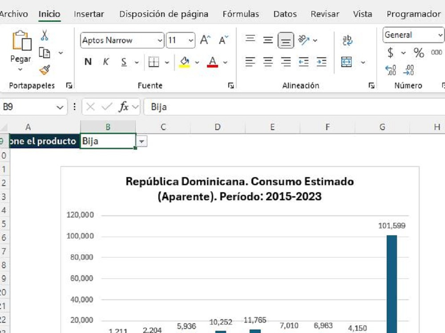
Task: Decrease indent icon
Action: [x=303, y=62]
